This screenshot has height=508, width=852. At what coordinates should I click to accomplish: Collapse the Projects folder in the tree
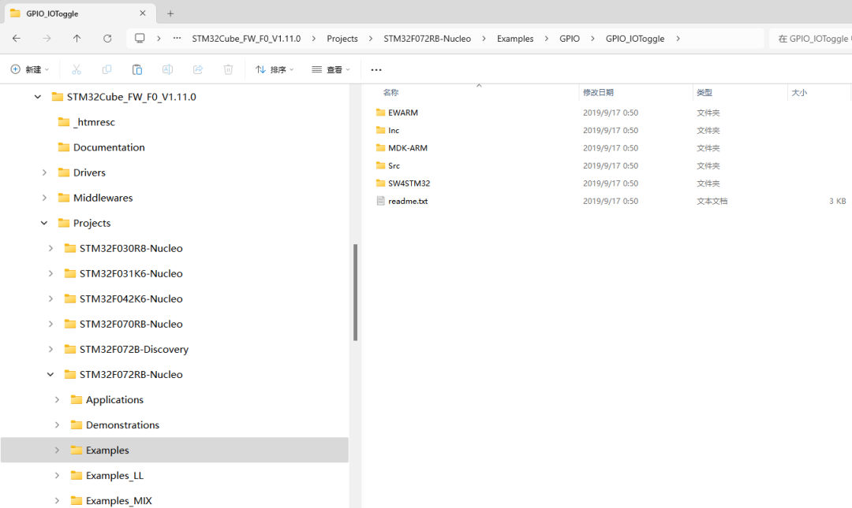coord(43,223)
